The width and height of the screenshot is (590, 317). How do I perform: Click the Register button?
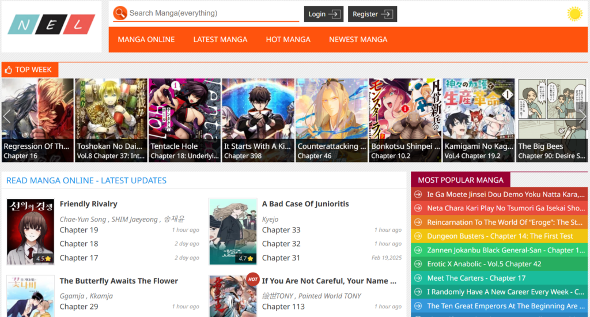coord(372,14)
